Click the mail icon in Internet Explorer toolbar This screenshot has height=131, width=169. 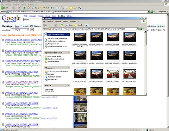(x=57, y=8)
